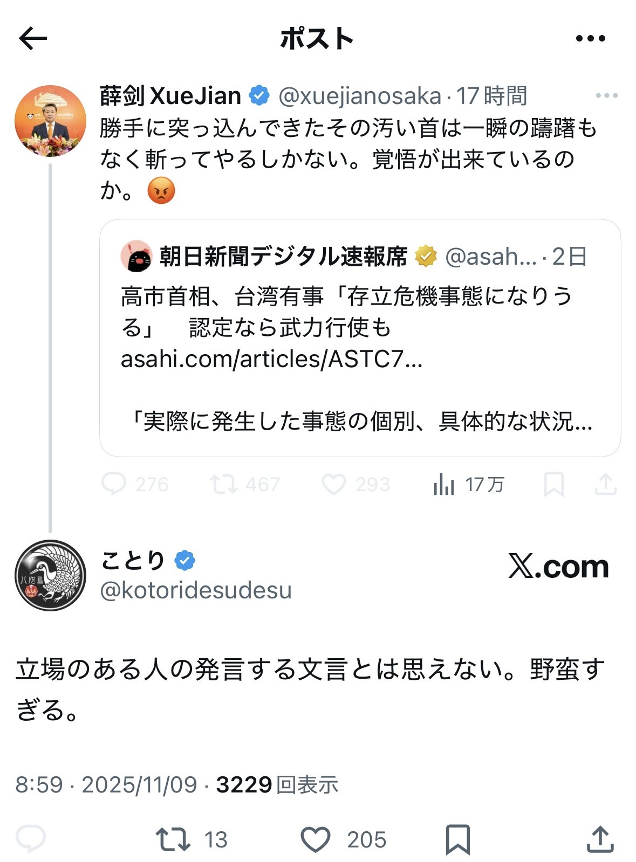
Task: Open the Asahi Shimbun account avatar
Action: pos(136,257)
